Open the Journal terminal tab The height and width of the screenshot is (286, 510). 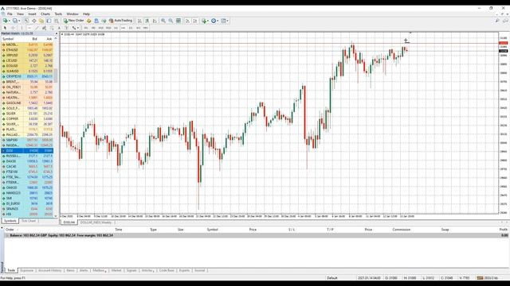(x=200, y=270)
